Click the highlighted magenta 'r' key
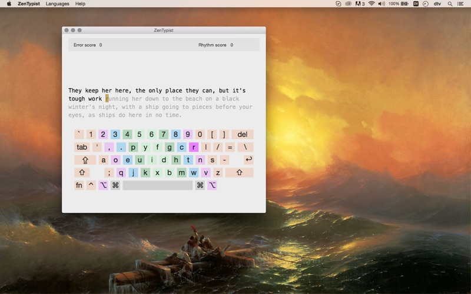 click(194, 147)
